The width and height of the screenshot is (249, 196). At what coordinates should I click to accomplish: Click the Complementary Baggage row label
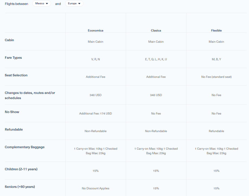coord(25,147)
